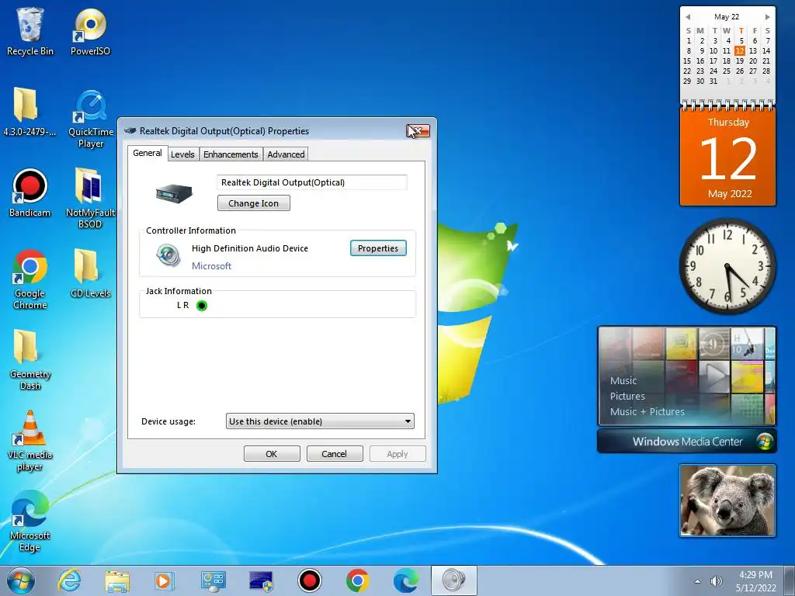Switch to the Enhancements tab
The height and width of the screenshot is (596, 795).
coord(231,154)
